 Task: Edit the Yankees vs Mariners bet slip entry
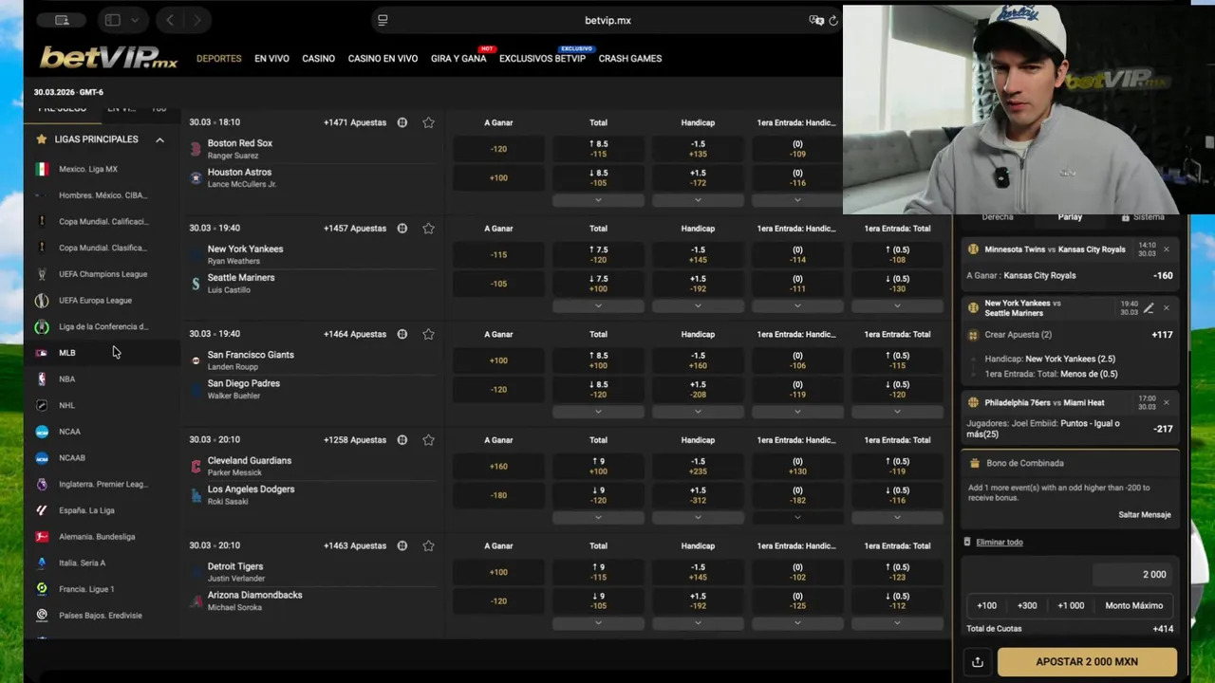(x=1149, y=308)
